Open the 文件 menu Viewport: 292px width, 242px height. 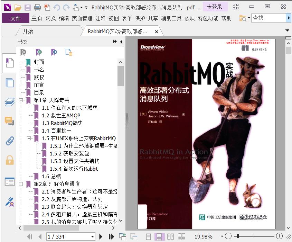16,18
